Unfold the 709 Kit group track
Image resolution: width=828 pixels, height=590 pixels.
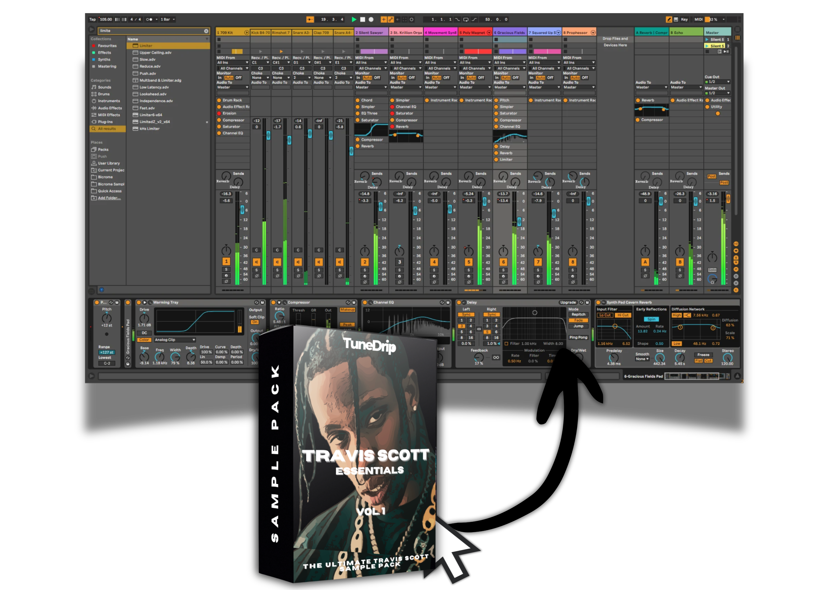coord(246,33)
